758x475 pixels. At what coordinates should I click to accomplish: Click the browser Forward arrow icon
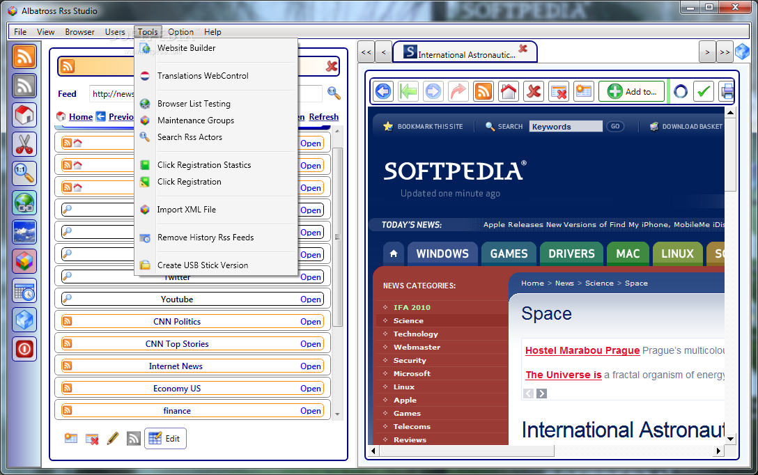coord(433,91)
